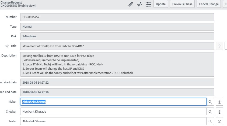
Task: Click the Number field CHG0035757
Action: click(117, 17)
